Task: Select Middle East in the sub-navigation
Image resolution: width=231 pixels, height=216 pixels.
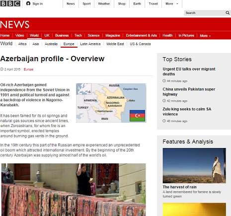Action: point(115,44)
